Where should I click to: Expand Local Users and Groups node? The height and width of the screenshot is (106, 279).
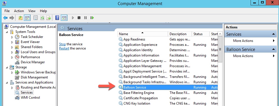click(x=12, y=52)
